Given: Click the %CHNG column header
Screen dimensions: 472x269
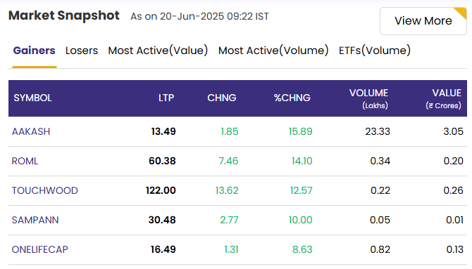Looking at the screenshot, I should click(x=292, y=98).
